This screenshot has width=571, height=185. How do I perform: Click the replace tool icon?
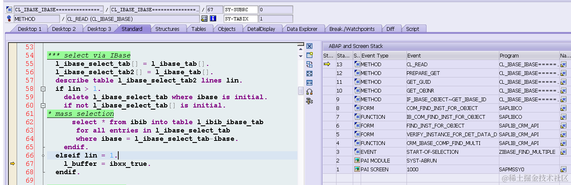tap(309, 64)
